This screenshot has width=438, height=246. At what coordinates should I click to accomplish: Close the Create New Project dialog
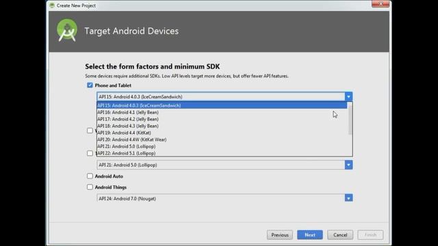pos(381,4)
